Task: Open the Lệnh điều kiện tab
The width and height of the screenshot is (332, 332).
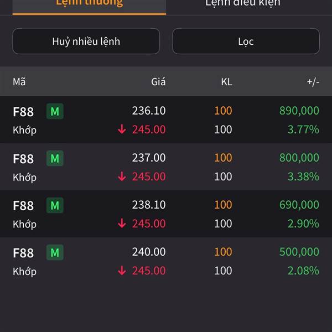Action: tap(242, 4)
